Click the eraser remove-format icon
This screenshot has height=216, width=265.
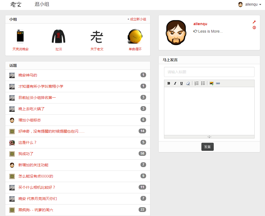[x=188, y=83]
